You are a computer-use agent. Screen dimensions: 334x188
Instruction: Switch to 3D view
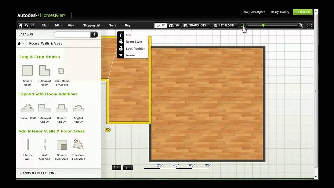pyautogui.click(x=174, y=25)
